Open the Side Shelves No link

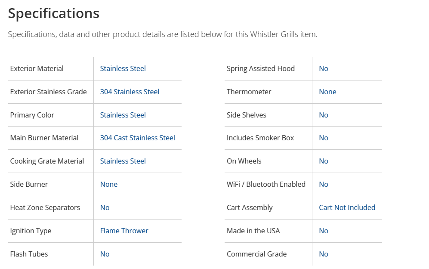(x=323, y=115)
